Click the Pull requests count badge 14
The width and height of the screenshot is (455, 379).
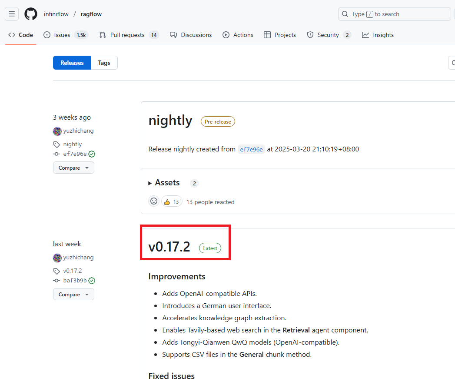click(154, 35)
